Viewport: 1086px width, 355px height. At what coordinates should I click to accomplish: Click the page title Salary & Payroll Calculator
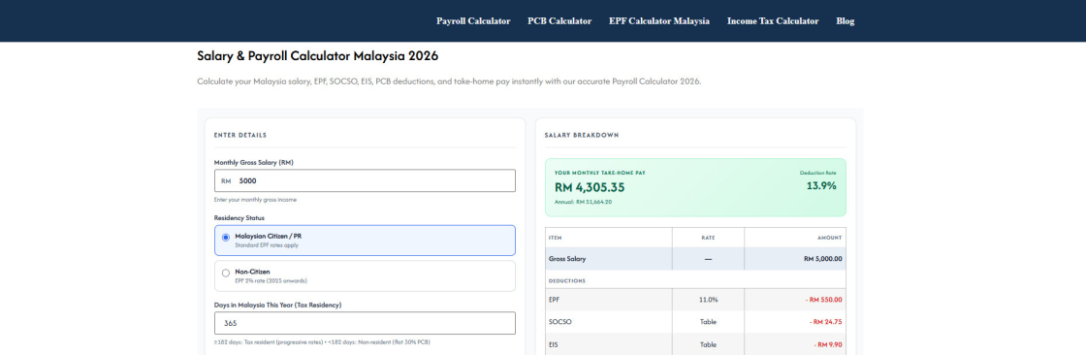[318, 56]
